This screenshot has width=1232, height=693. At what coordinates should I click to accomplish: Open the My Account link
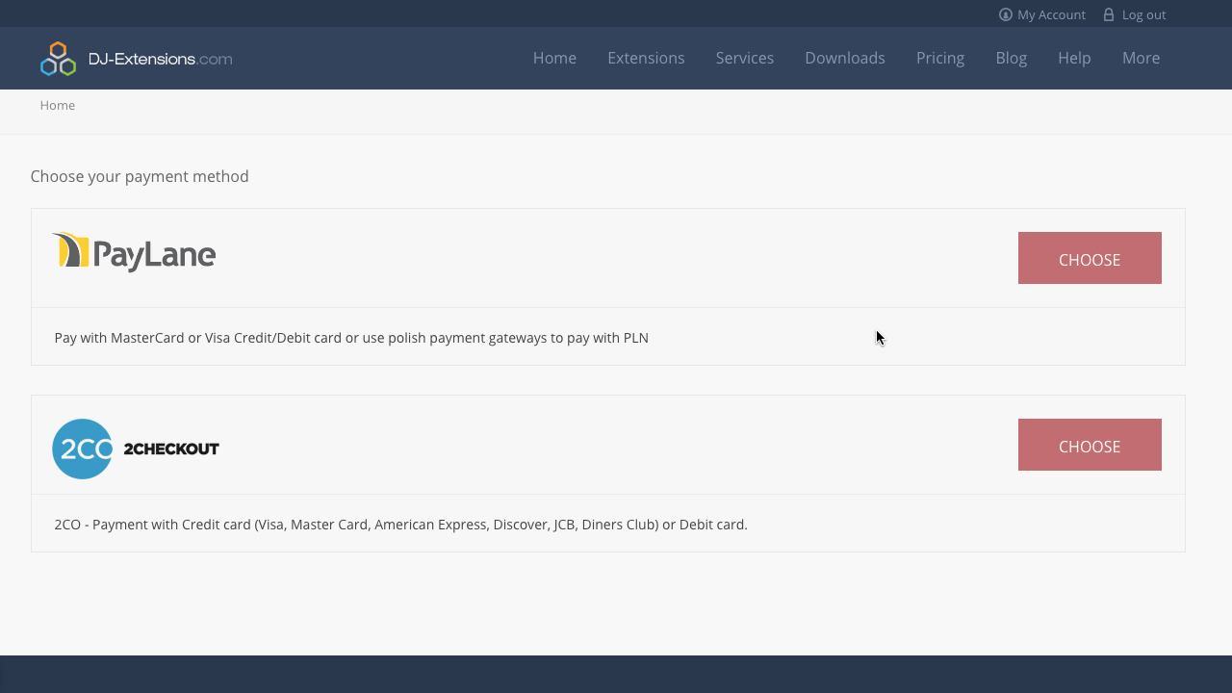pos(1051,14)
